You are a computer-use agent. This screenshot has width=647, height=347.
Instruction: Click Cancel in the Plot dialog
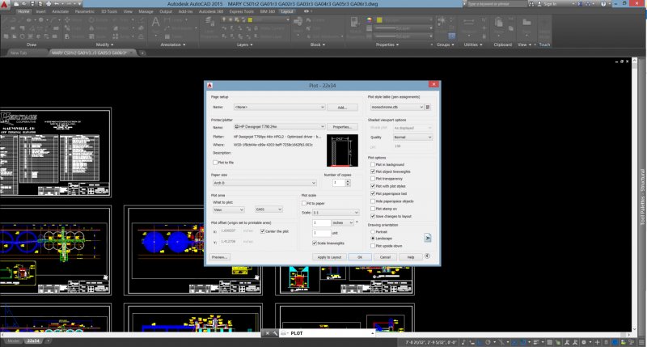[x=385, y=257]
